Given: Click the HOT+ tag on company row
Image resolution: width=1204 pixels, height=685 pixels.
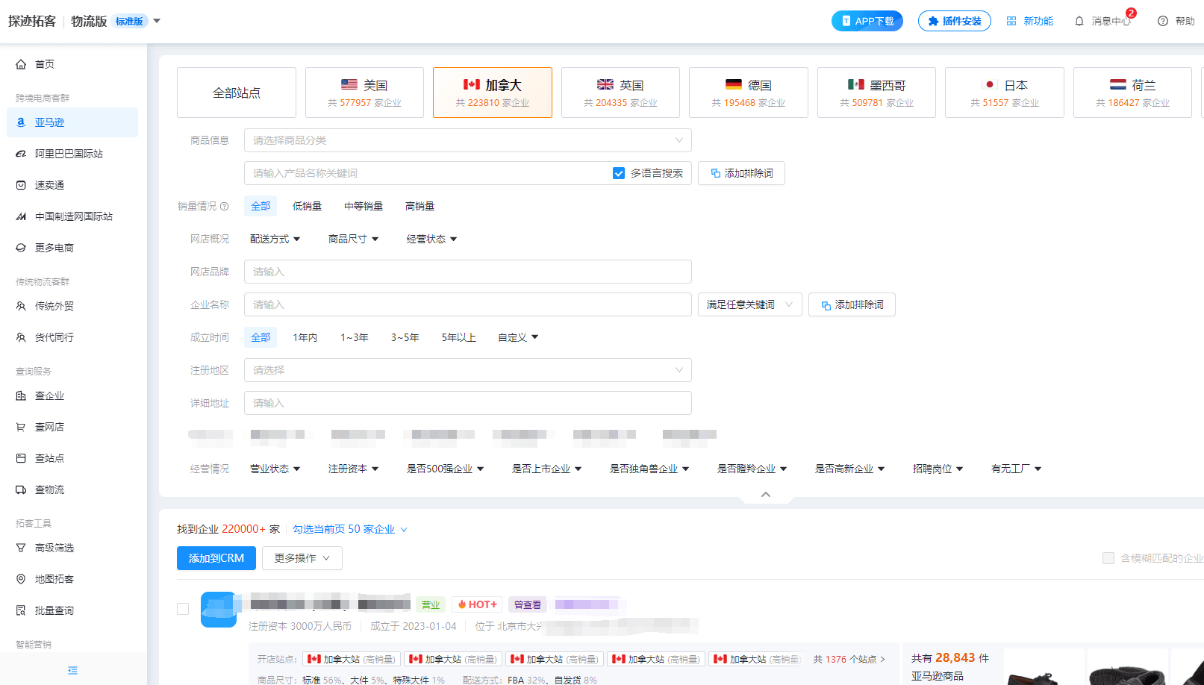Looking at the screenshot, I should [x=478, y=604].
